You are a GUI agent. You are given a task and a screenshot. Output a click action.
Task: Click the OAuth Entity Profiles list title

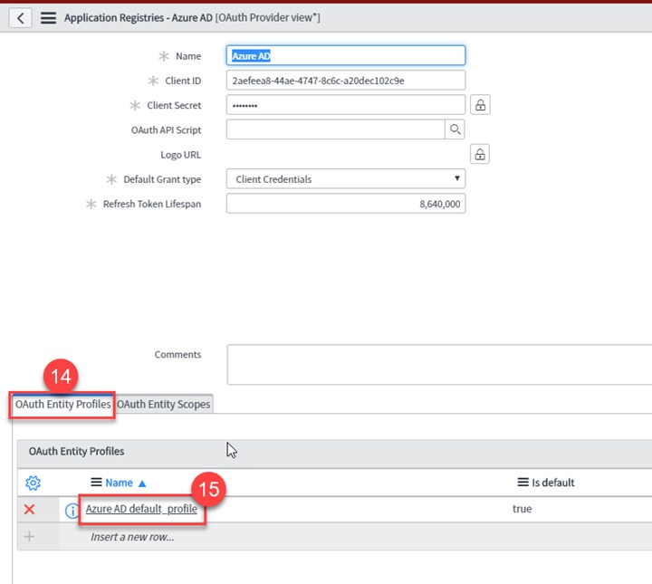pos(76,452)
